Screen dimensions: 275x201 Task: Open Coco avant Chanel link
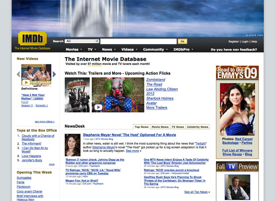[x=30, y=191]
